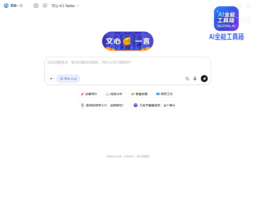
Task: Open the 厨房版惊悚大片 suggestion
Action: click(103, 105)
